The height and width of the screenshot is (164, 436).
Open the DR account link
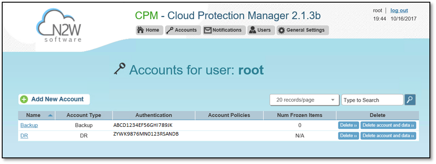coord(24,136)
